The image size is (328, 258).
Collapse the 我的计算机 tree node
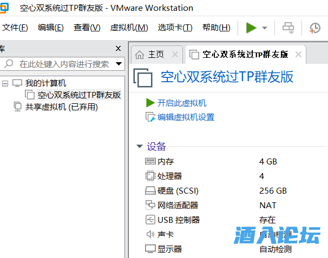tap(5, 84)
